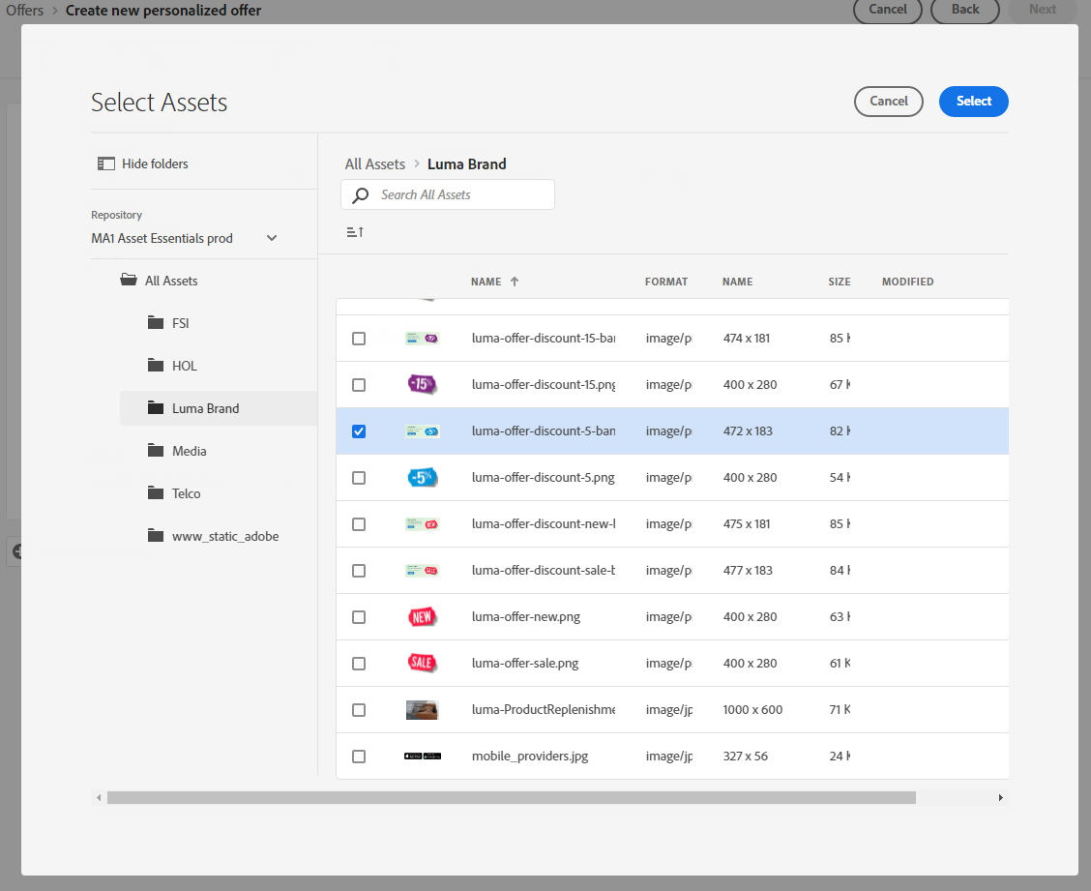The width and height of the screenshot is (1091, 891).
Task: Open the www_static_adobe folder
Action: 225,536
